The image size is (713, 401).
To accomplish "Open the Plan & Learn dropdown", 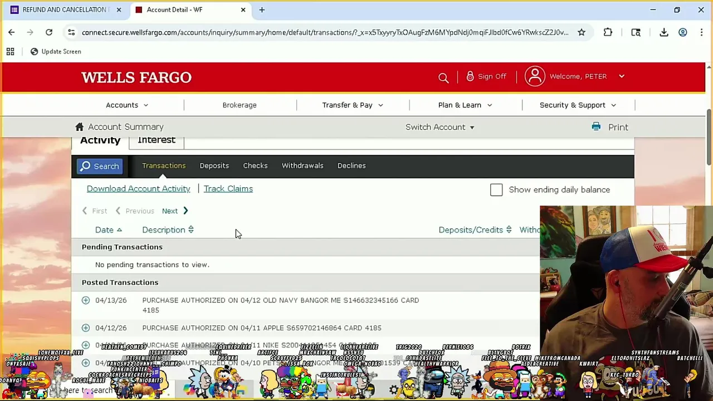I will coord(465,105).
